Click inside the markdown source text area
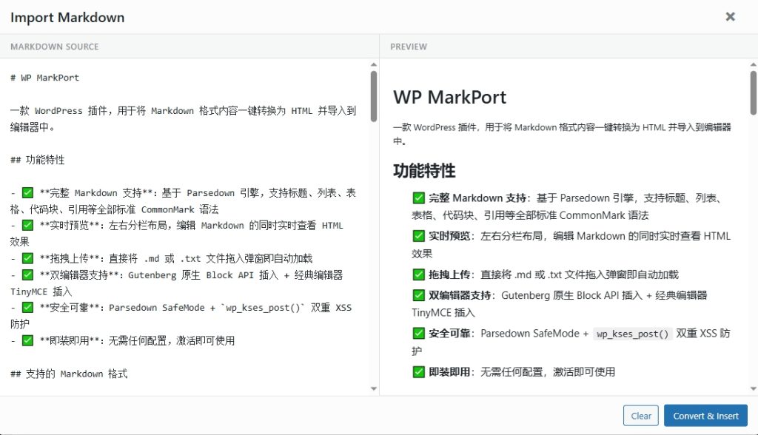Screen dimensions: 758x435 pos(185,222)
